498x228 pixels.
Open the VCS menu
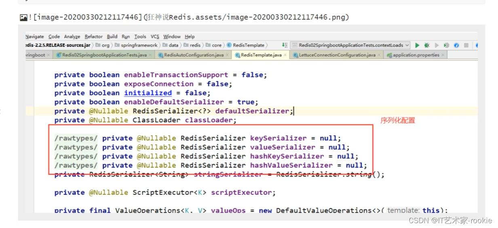pyautogui.click(x=155, y=36)
